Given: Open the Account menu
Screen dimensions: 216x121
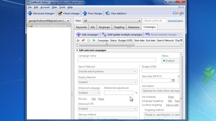Looking at the screenshot, I should point(45,7).
